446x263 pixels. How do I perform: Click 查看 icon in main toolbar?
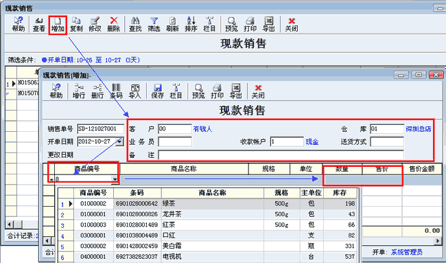(39, 24)
